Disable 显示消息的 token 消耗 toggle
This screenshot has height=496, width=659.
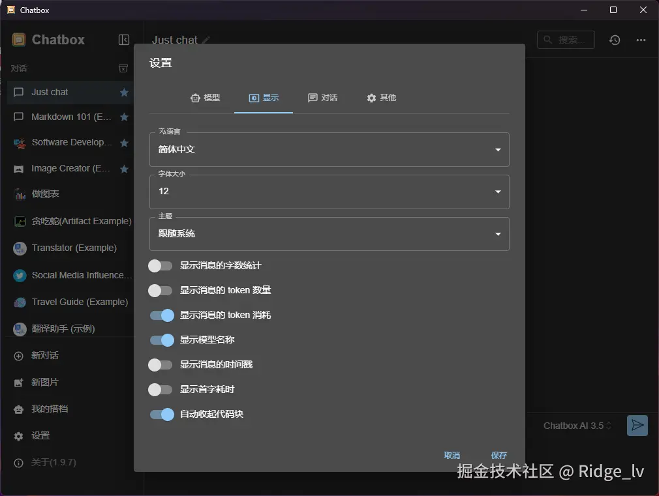click(x=162, y=315)
